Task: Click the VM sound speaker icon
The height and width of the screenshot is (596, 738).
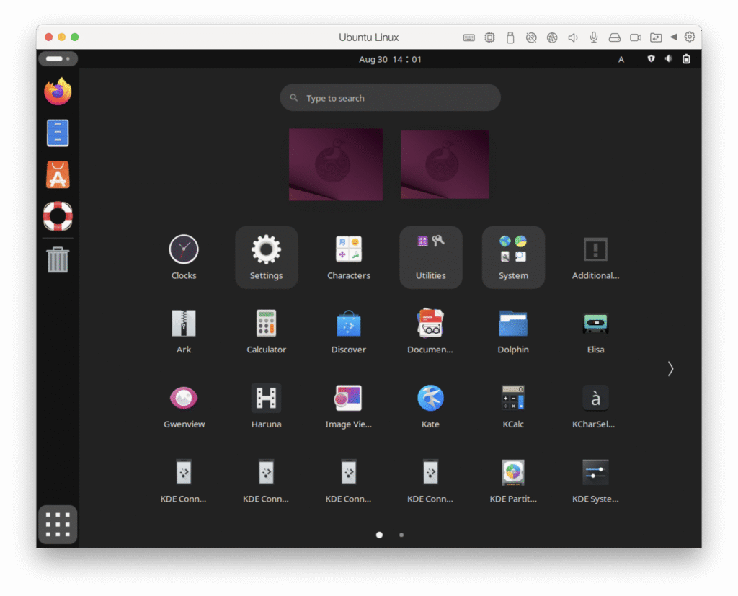Action: (x=573, y=37)
